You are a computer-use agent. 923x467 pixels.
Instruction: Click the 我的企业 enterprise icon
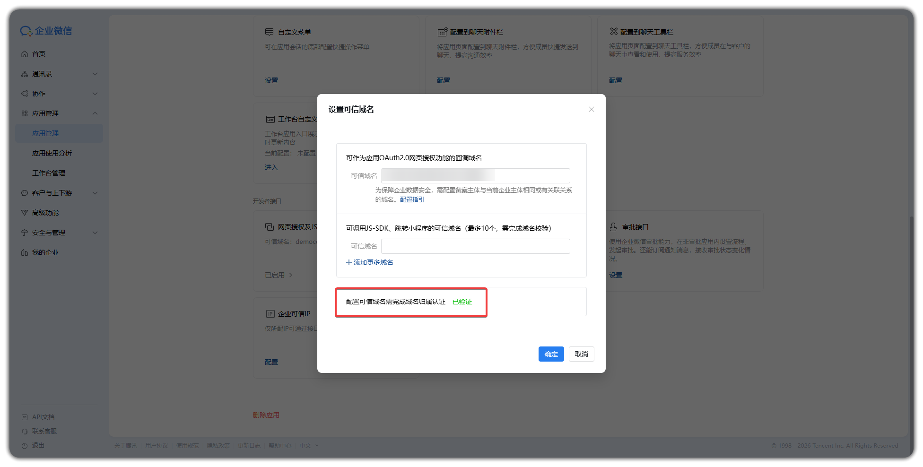pyautogui.click(x=25, y=252)
